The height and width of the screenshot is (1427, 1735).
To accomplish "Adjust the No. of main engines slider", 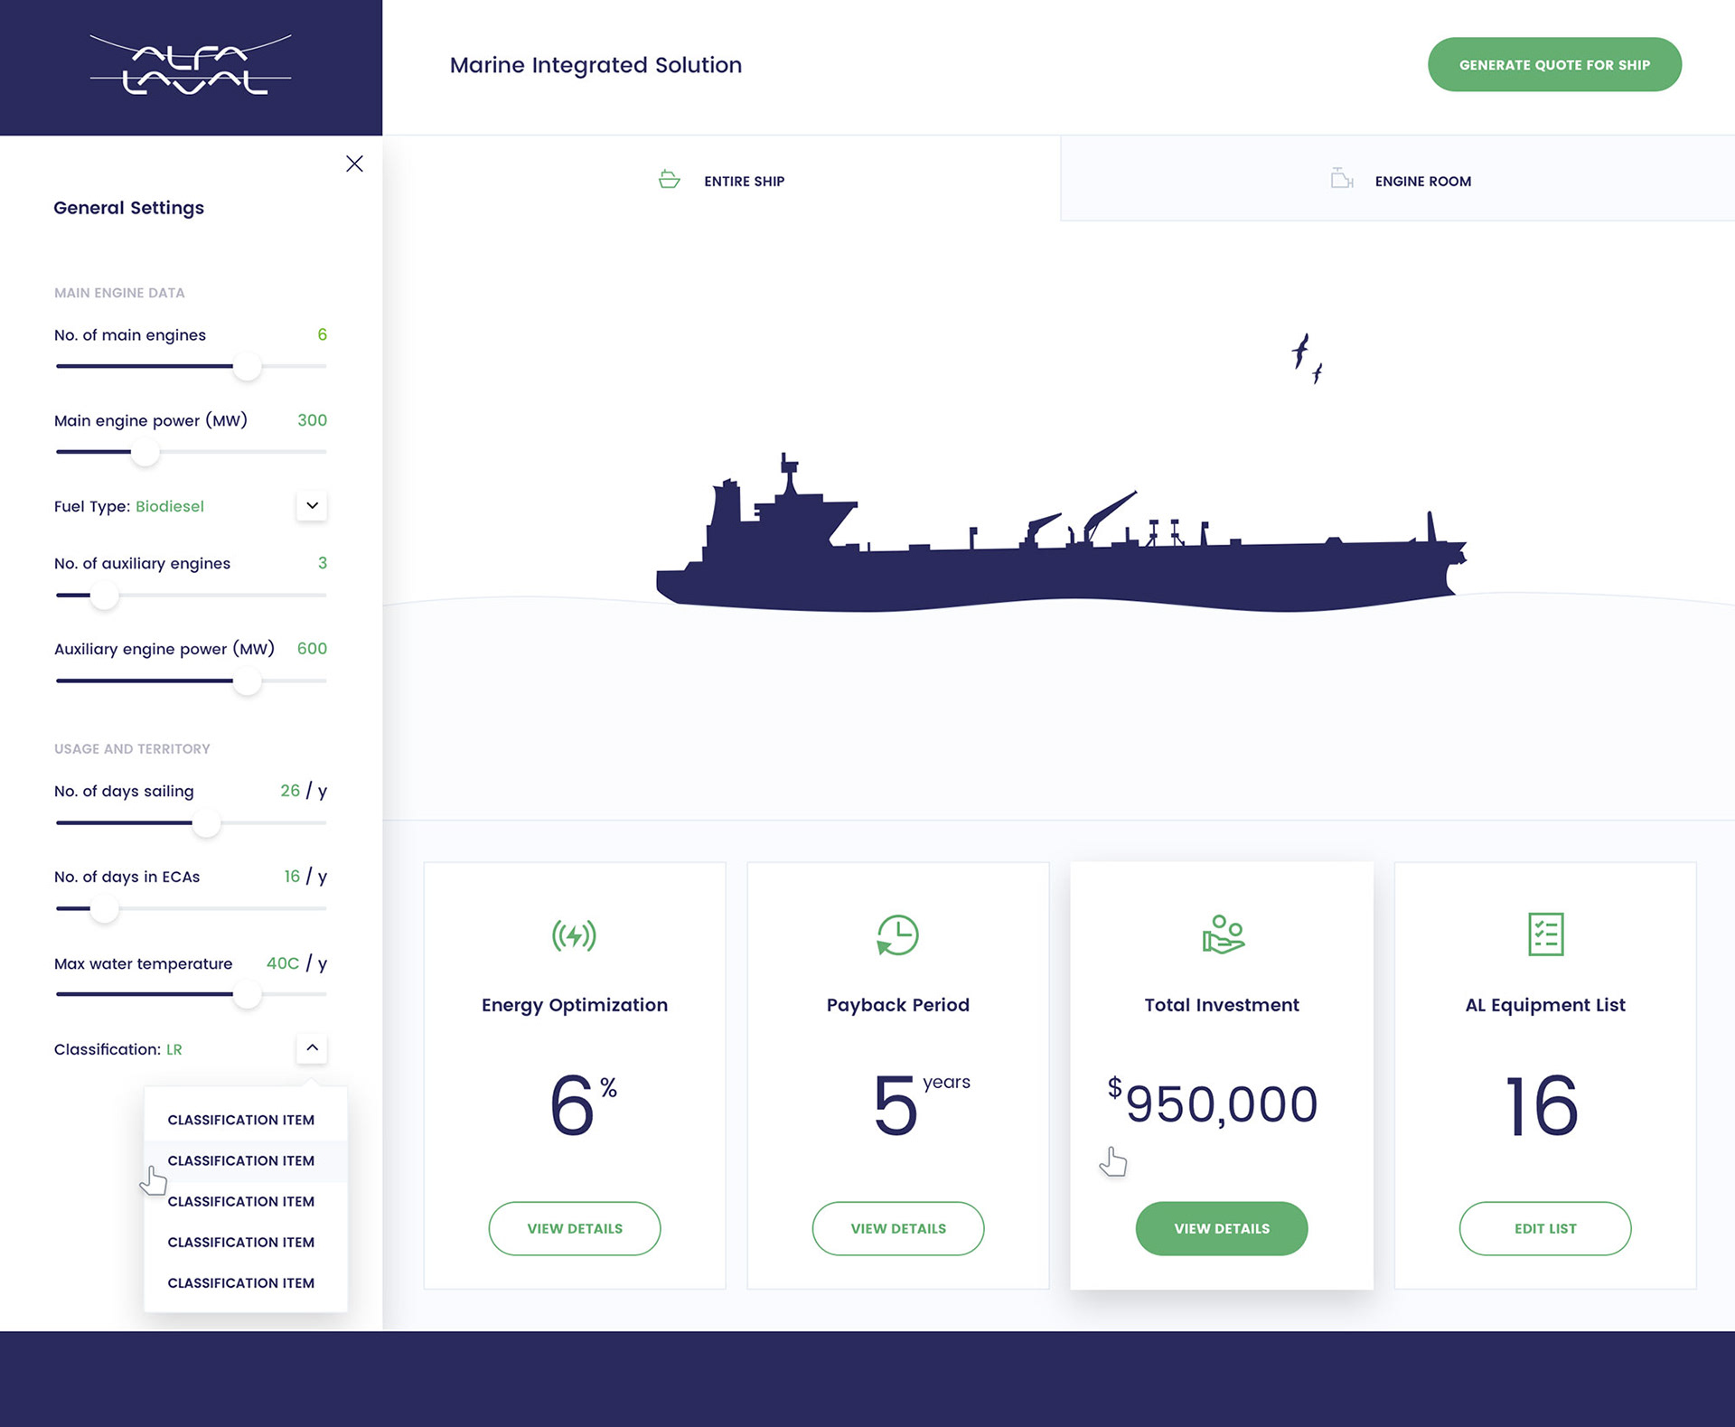I will click(x=247, y=366).
